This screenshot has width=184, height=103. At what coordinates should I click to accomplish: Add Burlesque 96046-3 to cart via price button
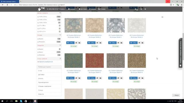pos(70,43)
